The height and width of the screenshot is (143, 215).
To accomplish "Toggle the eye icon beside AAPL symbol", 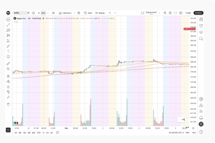I will tap(28, 13).
